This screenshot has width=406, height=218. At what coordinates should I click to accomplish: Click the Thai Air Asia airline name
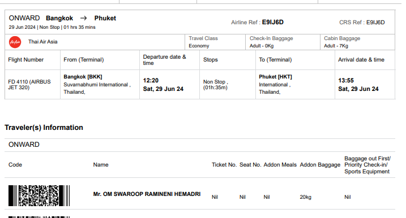point(43,42)
